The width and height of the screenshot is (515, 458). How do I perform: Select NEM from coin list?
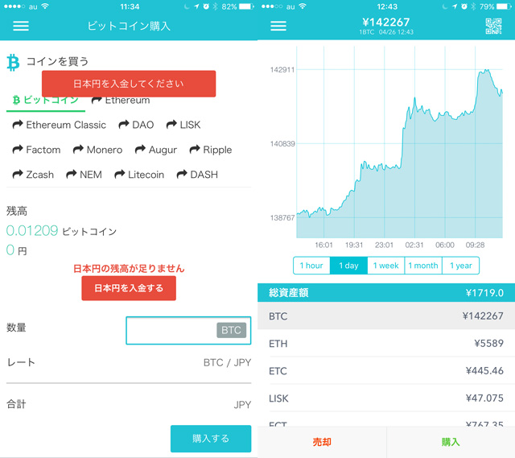84,175
